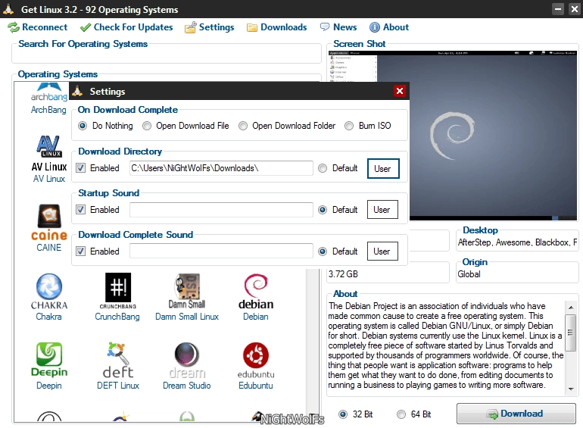Image resolution: width=583 pixels, height=428 pixels.
Task: Click User button for Download Directory
Action: [x=383, y=168]
